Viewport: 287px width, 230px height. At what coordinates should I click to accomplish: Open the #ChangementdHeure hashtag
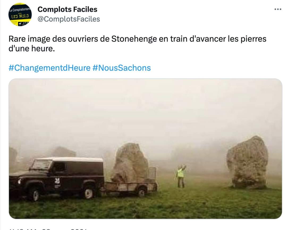coord(49,68)
